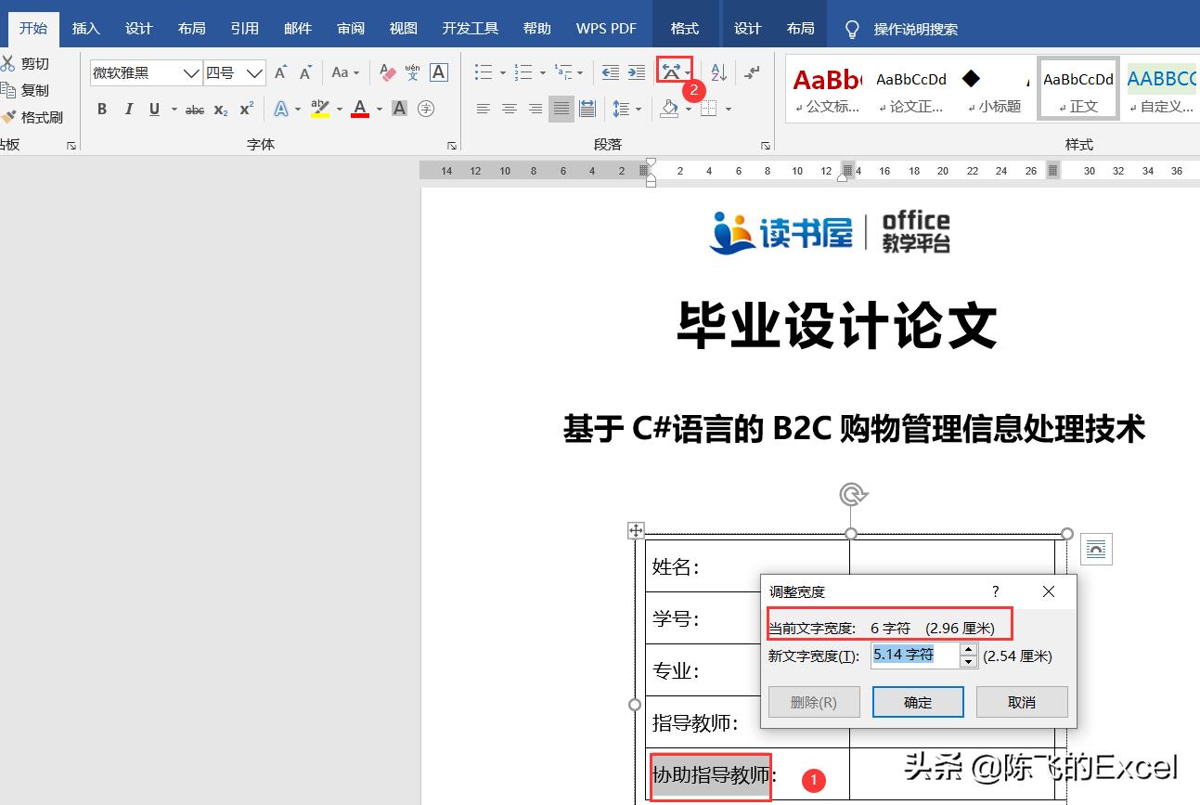1200x805 pixels.
Task: Click the 确定 button in the dialog
Action: point(918,702)
